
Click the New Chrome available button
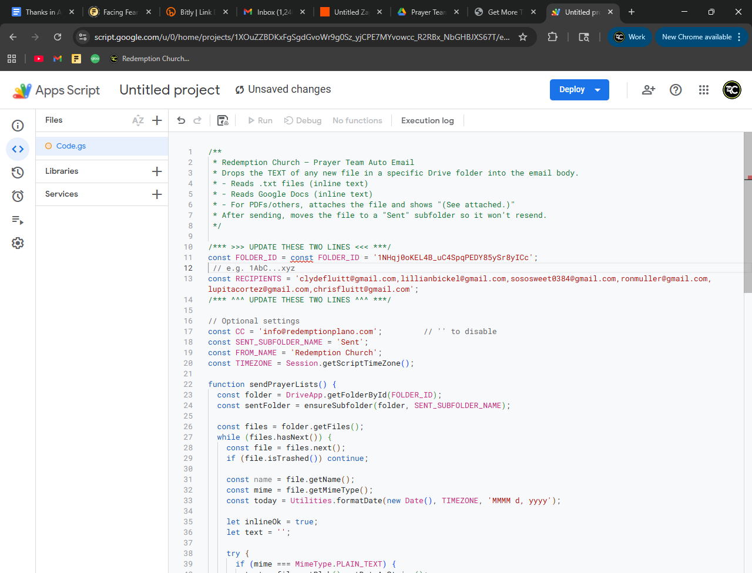(x=697, y=37)
